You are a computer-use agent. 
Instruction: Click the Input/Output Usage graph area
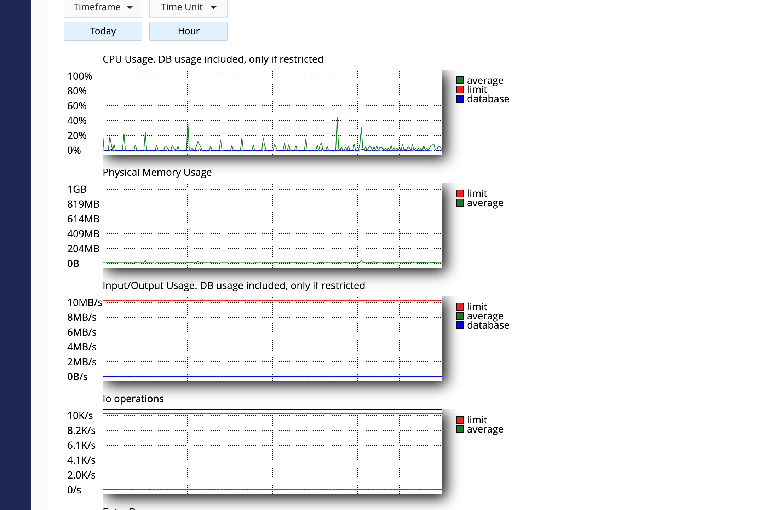pyautogui.click(x=272, y=338)
